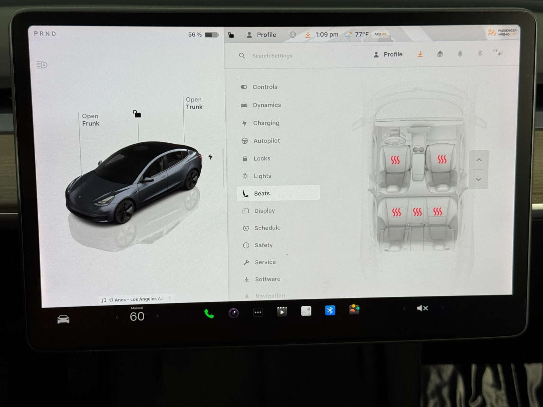Select Autopilot in settings menu

266,141
